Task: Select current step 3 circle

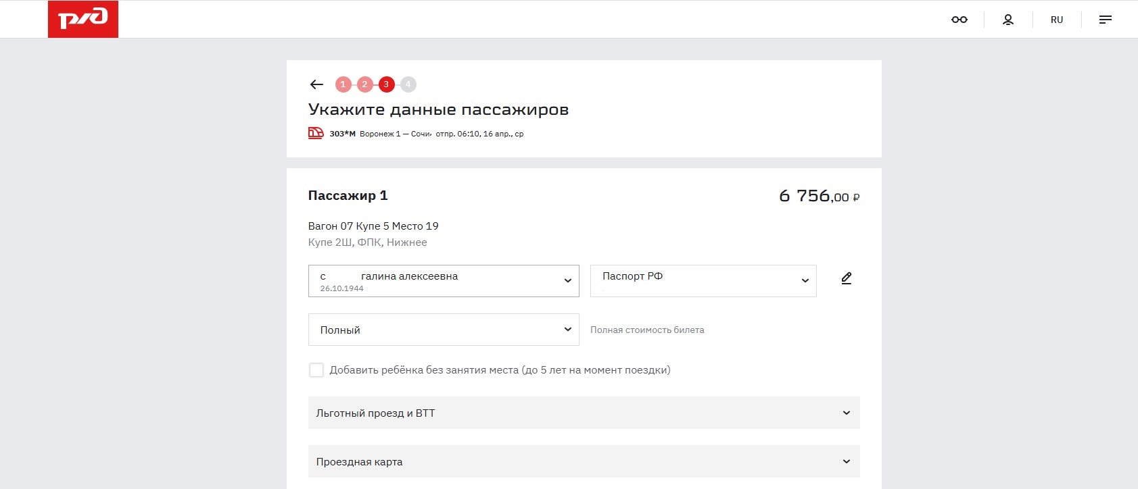Action: click(386, 84)
